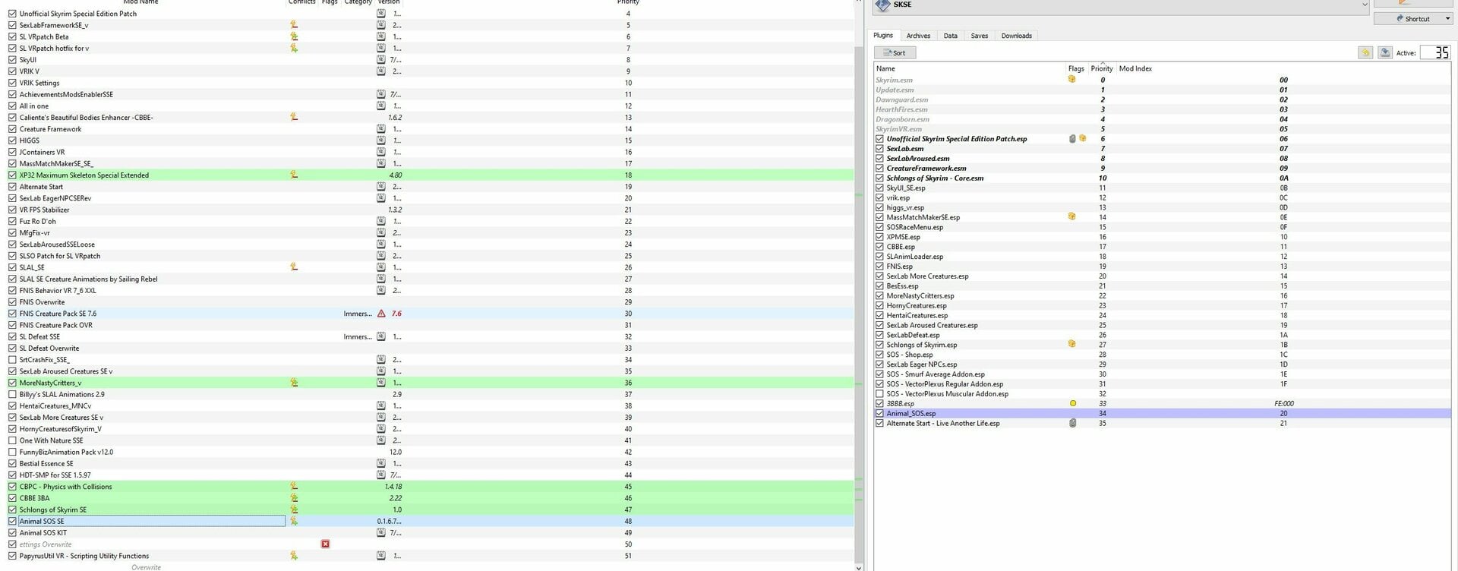Viewport: 1458px width, 571px height.
Task: Click the mod list vertical scrollbar down arrow
Action: pyautogui.click(x=859, y=566)
